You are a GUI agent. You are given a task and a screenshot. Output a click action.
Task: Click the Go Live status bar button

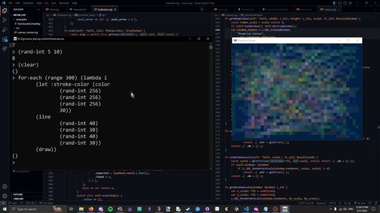point(360,203)
